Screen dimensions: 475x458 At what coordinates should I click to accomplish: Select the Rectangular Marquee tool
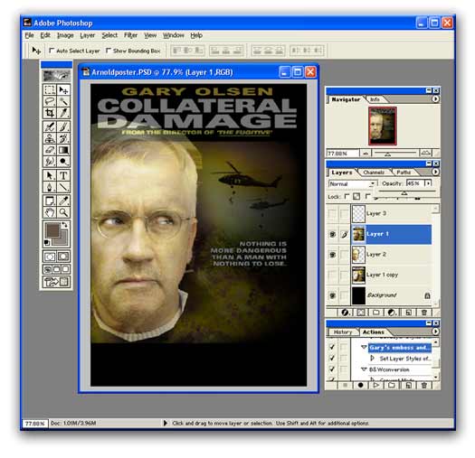point(50,89)
